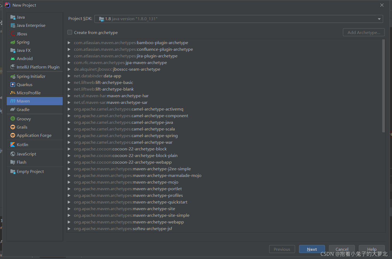
Task: Click the Application Forge icon
Action: click(x=13, y=135)
